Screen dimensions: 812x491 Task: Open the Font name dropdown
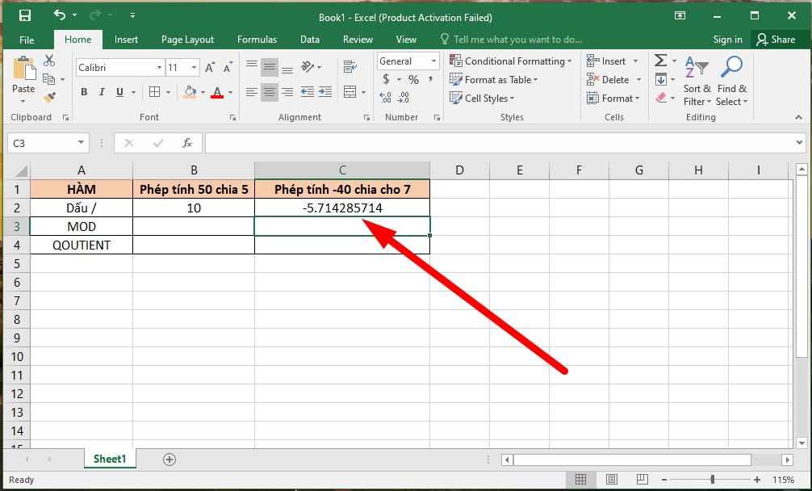pyautogui.click(x=158, y=67)
